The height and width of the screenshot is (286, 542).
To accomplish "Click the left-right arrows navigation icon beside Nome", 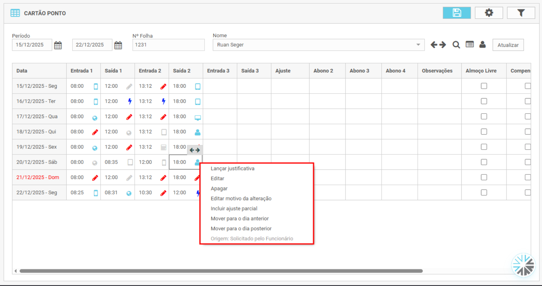I will 438,45.
